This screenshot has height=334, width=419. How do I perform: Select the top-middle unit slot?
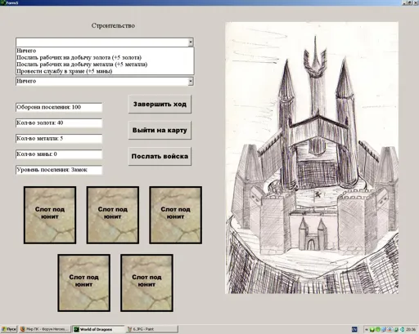point(113,215)
